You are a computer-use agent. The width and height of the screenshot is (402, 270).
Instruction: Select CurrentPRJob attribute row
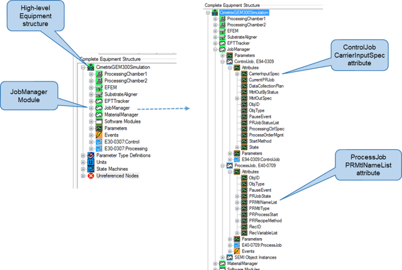[262, 80]
